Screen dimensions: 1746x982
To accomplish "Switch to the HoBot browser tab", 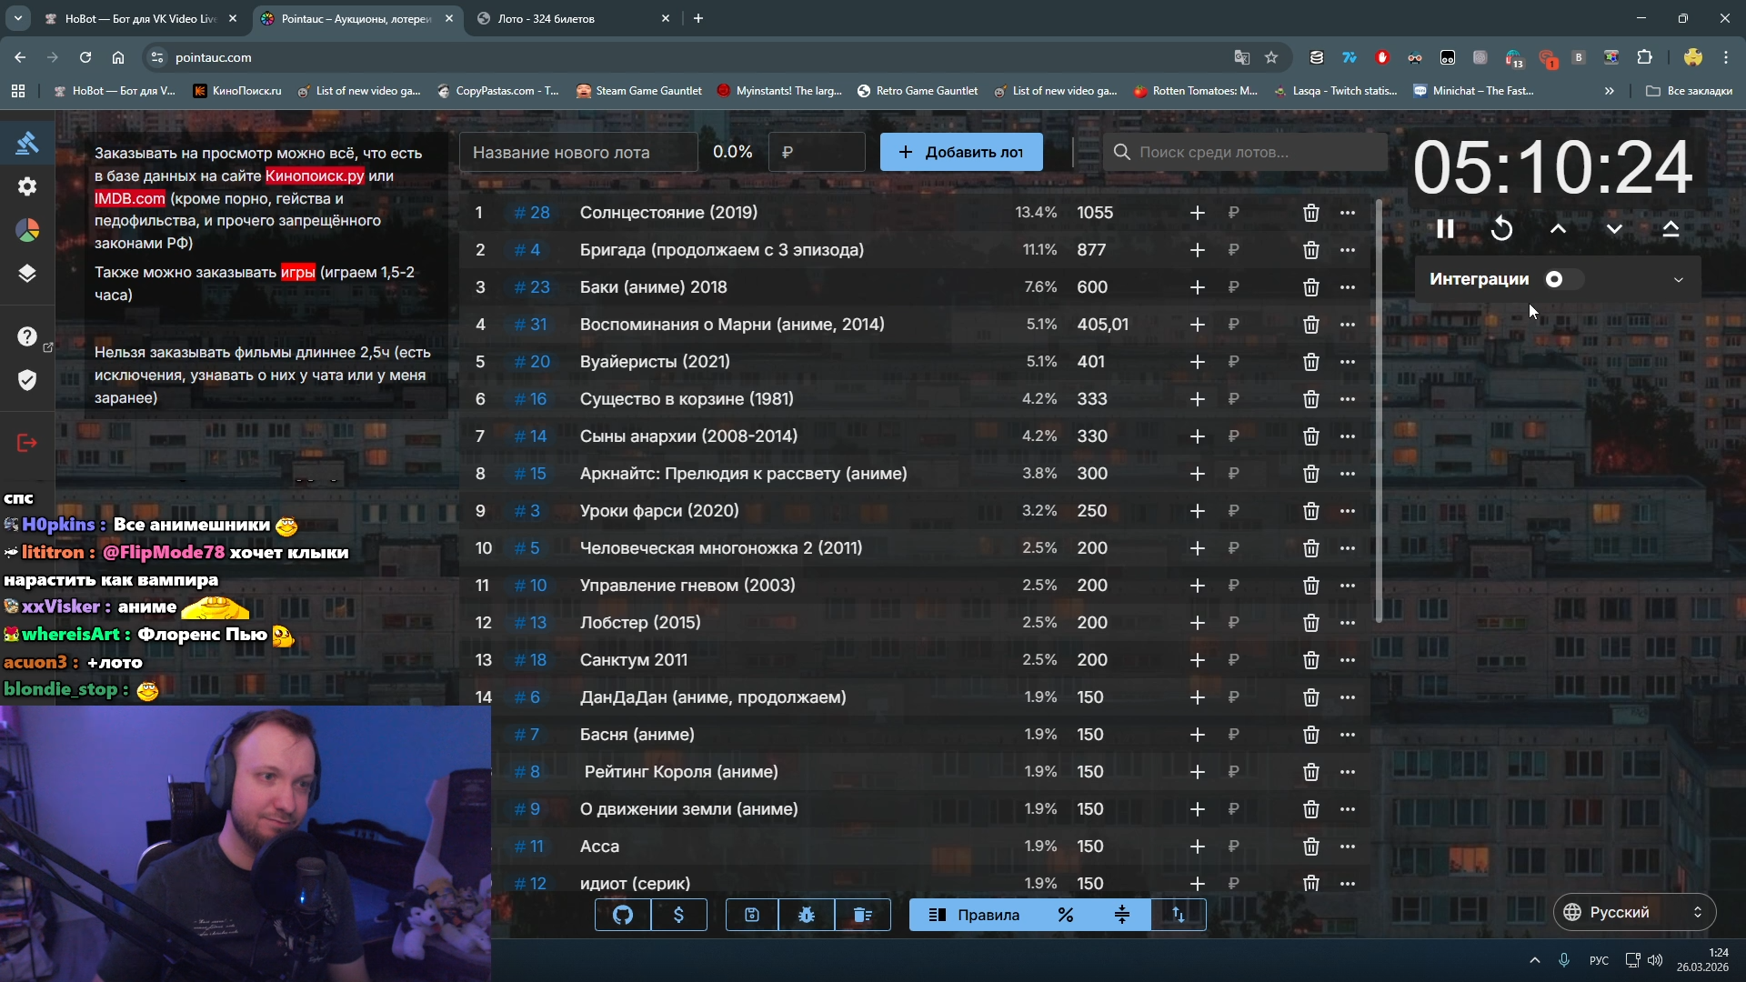I will [x=141, y=18].
